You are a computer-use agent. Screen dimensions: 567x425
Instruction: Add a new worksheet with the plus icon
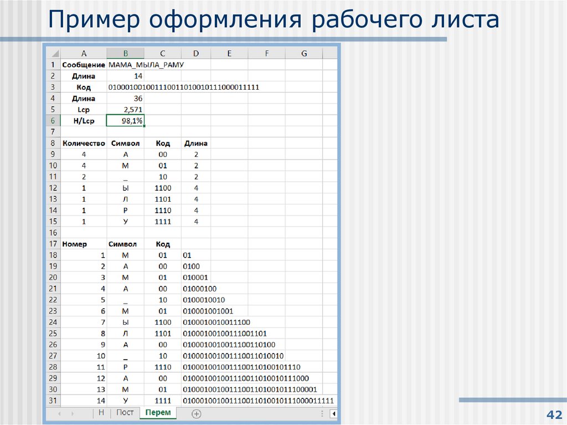197,413
